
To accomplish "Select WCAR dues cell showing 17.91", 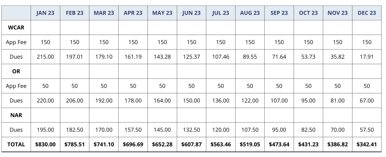I will click(x=367, y=57).
